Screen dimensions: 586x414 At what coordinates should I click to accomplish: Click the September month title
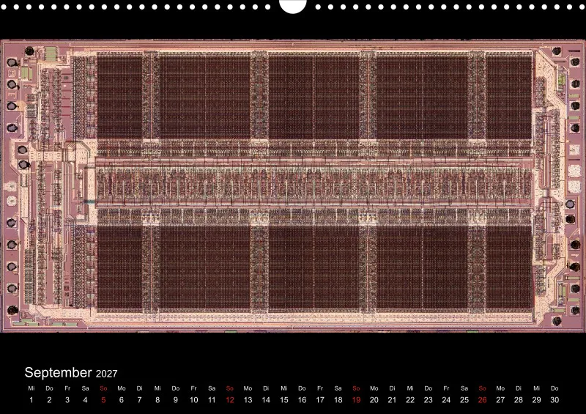tap(58, 373)
